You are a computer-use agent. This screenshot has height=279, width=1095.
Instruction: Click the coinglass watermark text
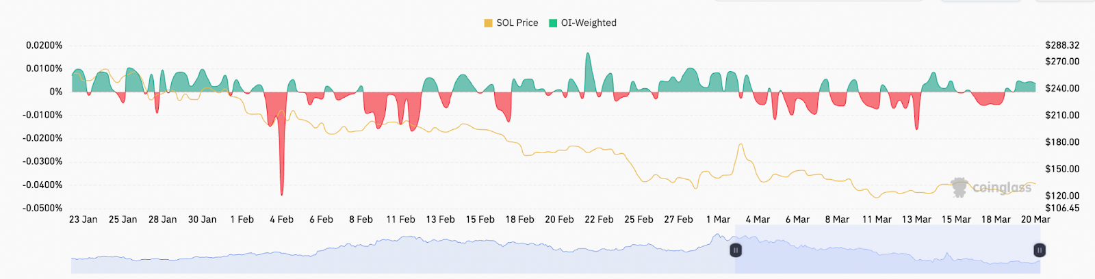(1001, 187)
